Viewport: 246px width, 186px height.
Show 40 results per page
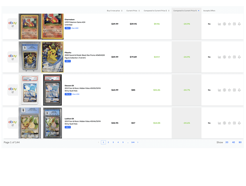coord(233,142)
